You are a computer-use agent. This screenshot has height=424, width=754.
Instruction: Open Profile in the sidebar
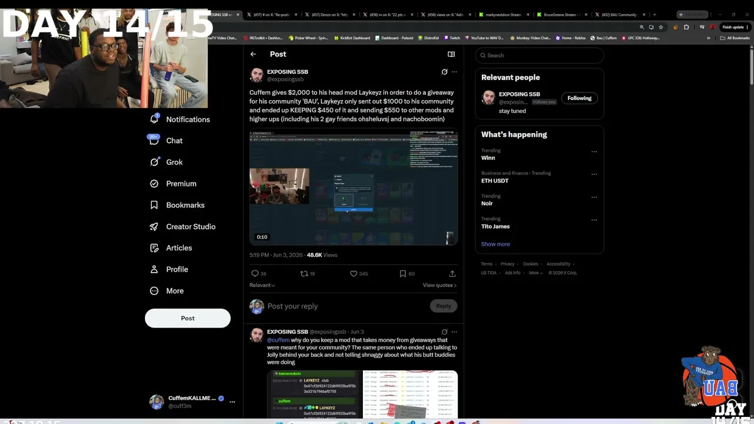169,269
